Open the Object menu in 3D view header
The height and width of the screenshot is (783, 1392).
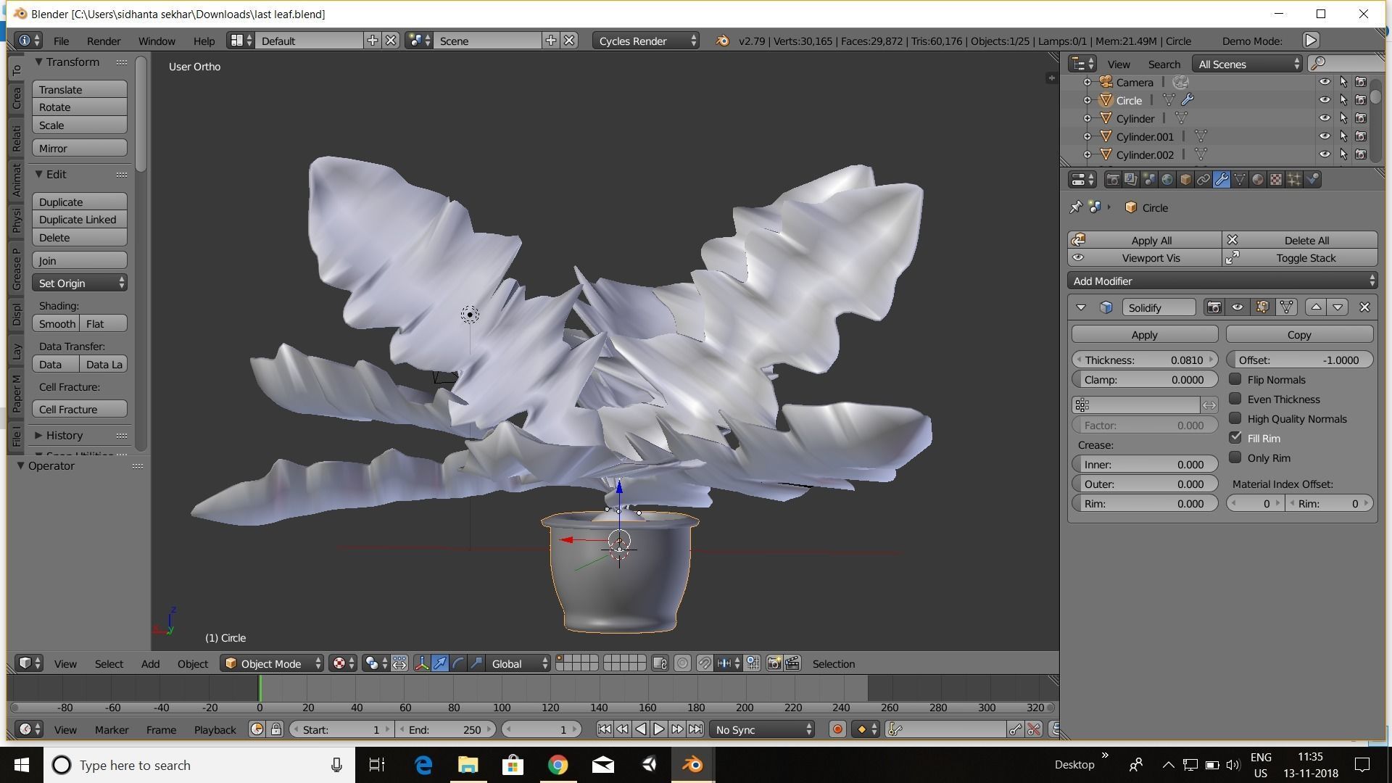pos(192,663)
